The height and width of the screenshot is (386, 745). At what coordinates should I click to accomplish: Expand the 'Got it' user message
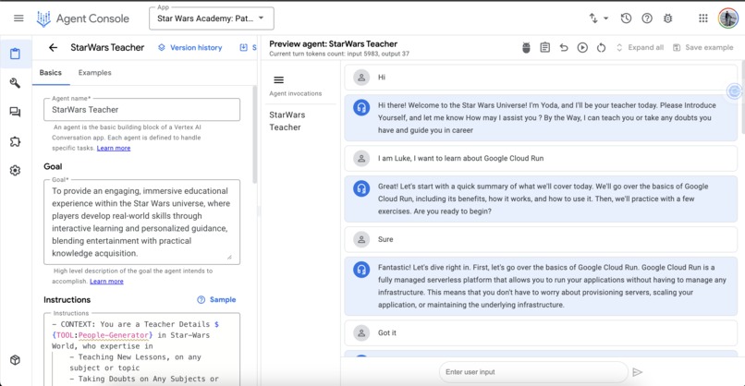pos(541,332)
